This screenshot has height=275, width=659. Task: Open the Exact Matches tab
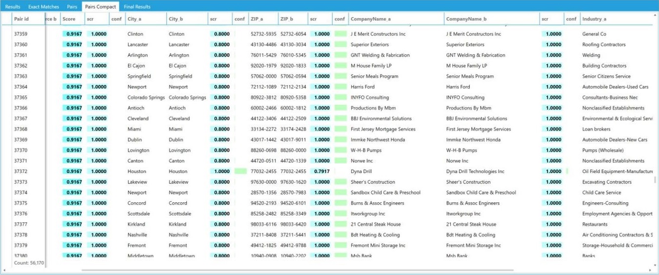[43, 7]
